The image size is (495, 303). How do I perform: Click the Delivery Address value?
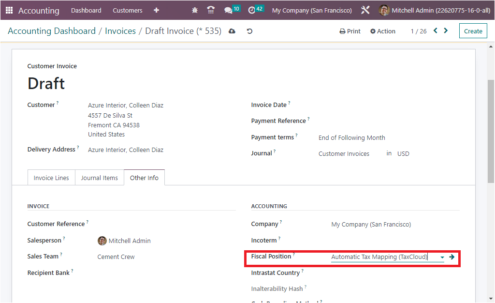[126, 150]
